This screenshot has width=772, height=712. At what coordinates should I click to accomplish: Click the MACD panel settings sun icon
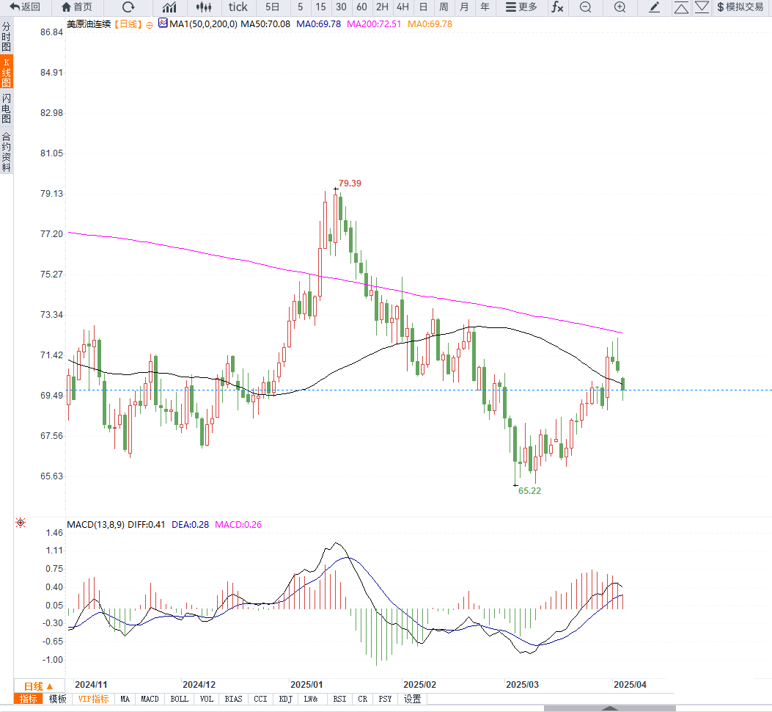point(21,523)
